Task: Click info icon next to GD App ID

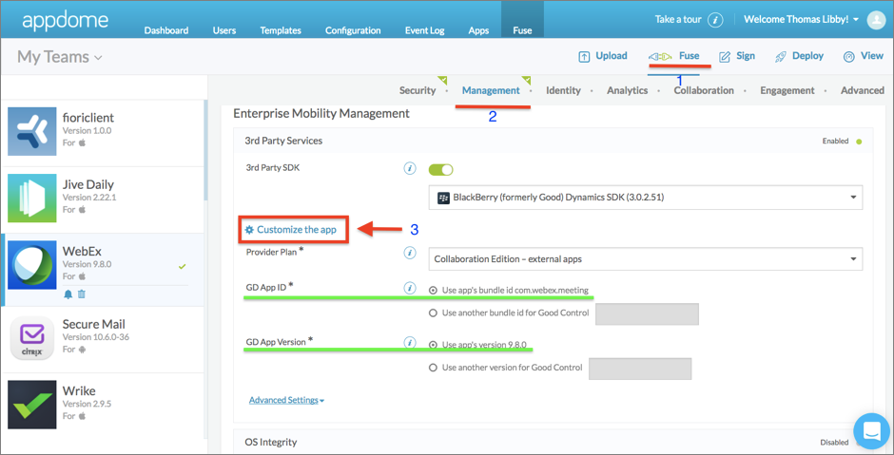Action: (x=409, y=289)
